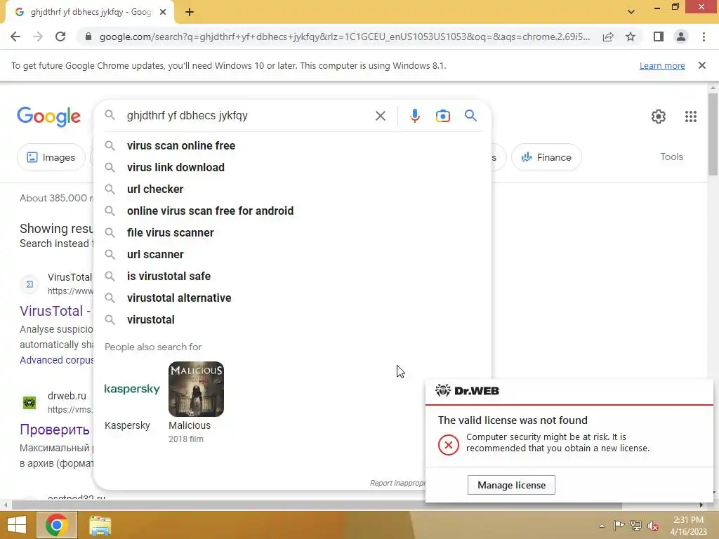Viewport: 719px width, 539px height.
Task: Click the VirusTotal site favicon
Action: coord(29,284)
